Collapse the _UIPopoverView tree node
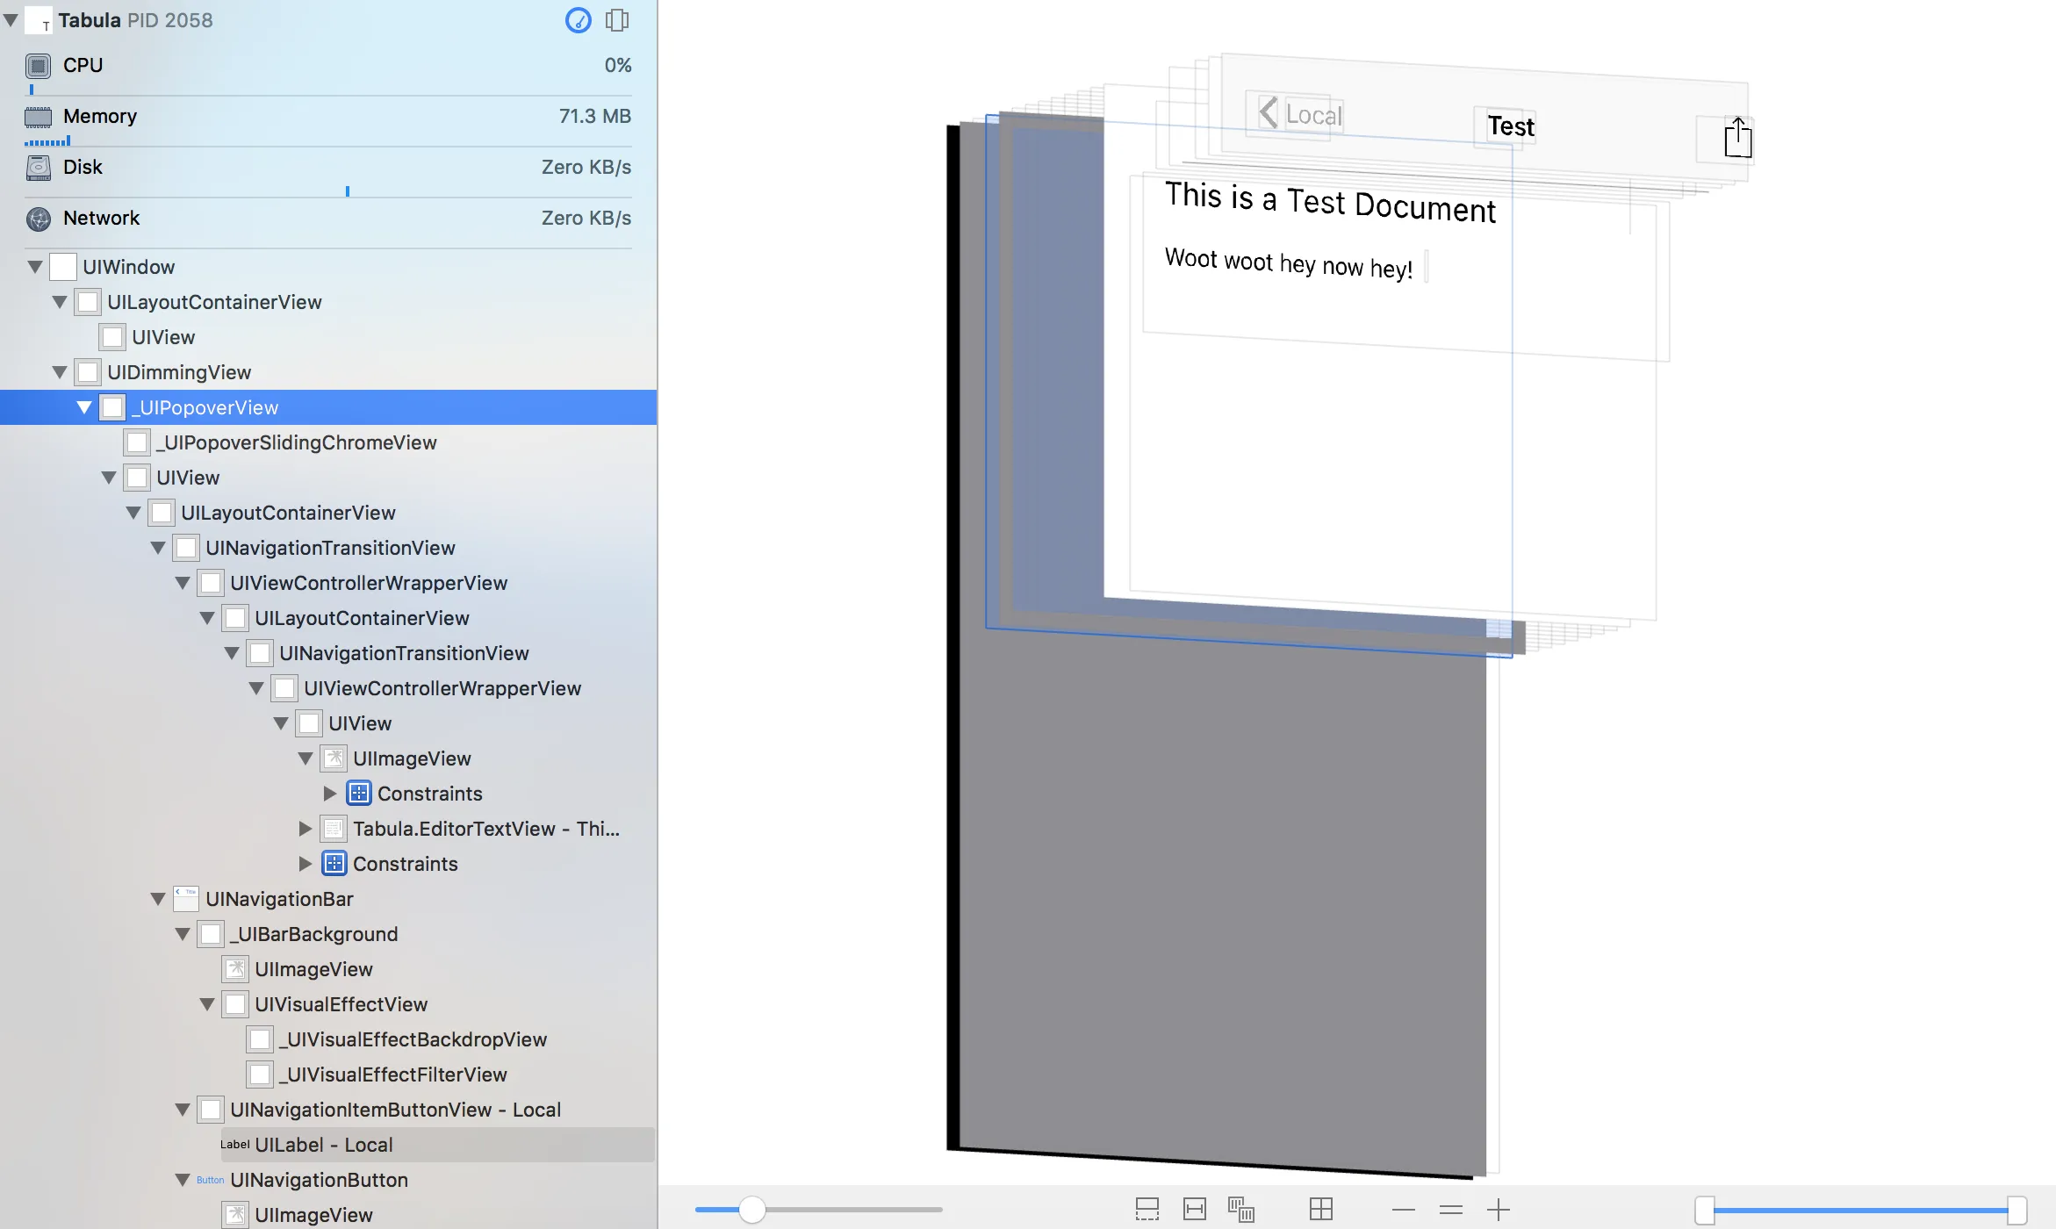 pos(84,407)
